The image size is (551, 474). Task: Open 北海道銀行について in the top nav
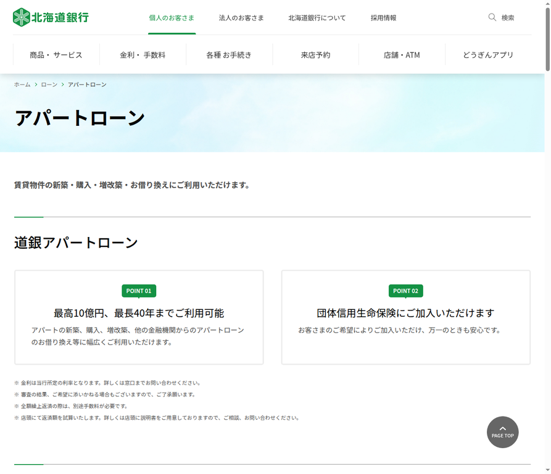tap(317, 18)
